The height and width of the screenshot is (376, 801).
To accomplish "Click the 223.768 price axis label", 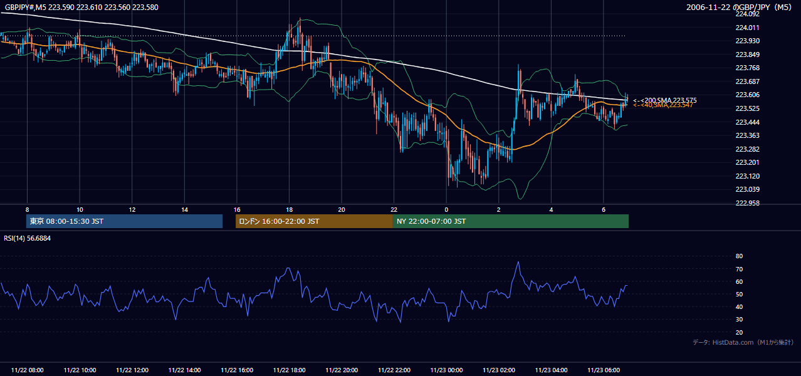I will pyautogui.click(x=747, y=68).
